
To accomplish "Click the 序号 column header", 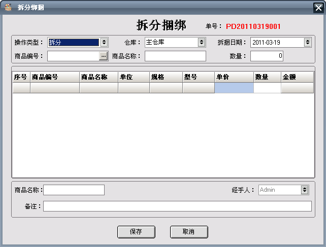I will pyautogui.click(x=21, y=77).
